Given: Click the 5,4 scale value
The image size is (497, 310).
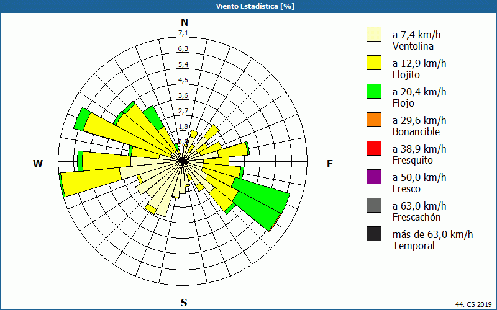Looking at the screenshot, I should coord(183,64).
